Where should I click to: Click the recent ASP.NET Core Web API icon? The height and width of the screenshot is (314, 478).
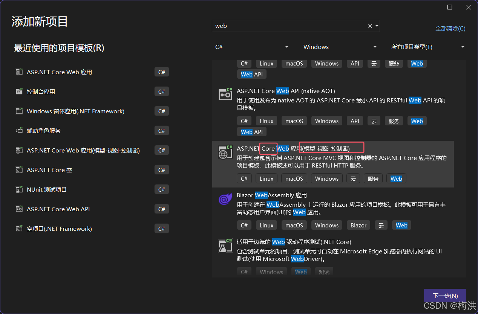(19, 209)
